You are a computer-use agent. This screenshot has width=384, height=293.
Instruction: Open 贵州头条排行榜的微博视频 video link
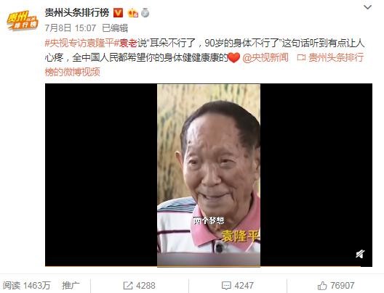pyautogui.click(x=204, y=65)
